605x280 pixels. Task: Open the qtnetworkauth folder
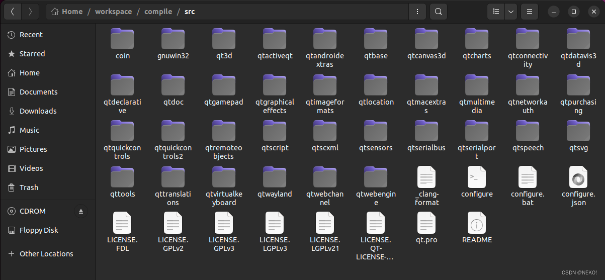(528, 94)
